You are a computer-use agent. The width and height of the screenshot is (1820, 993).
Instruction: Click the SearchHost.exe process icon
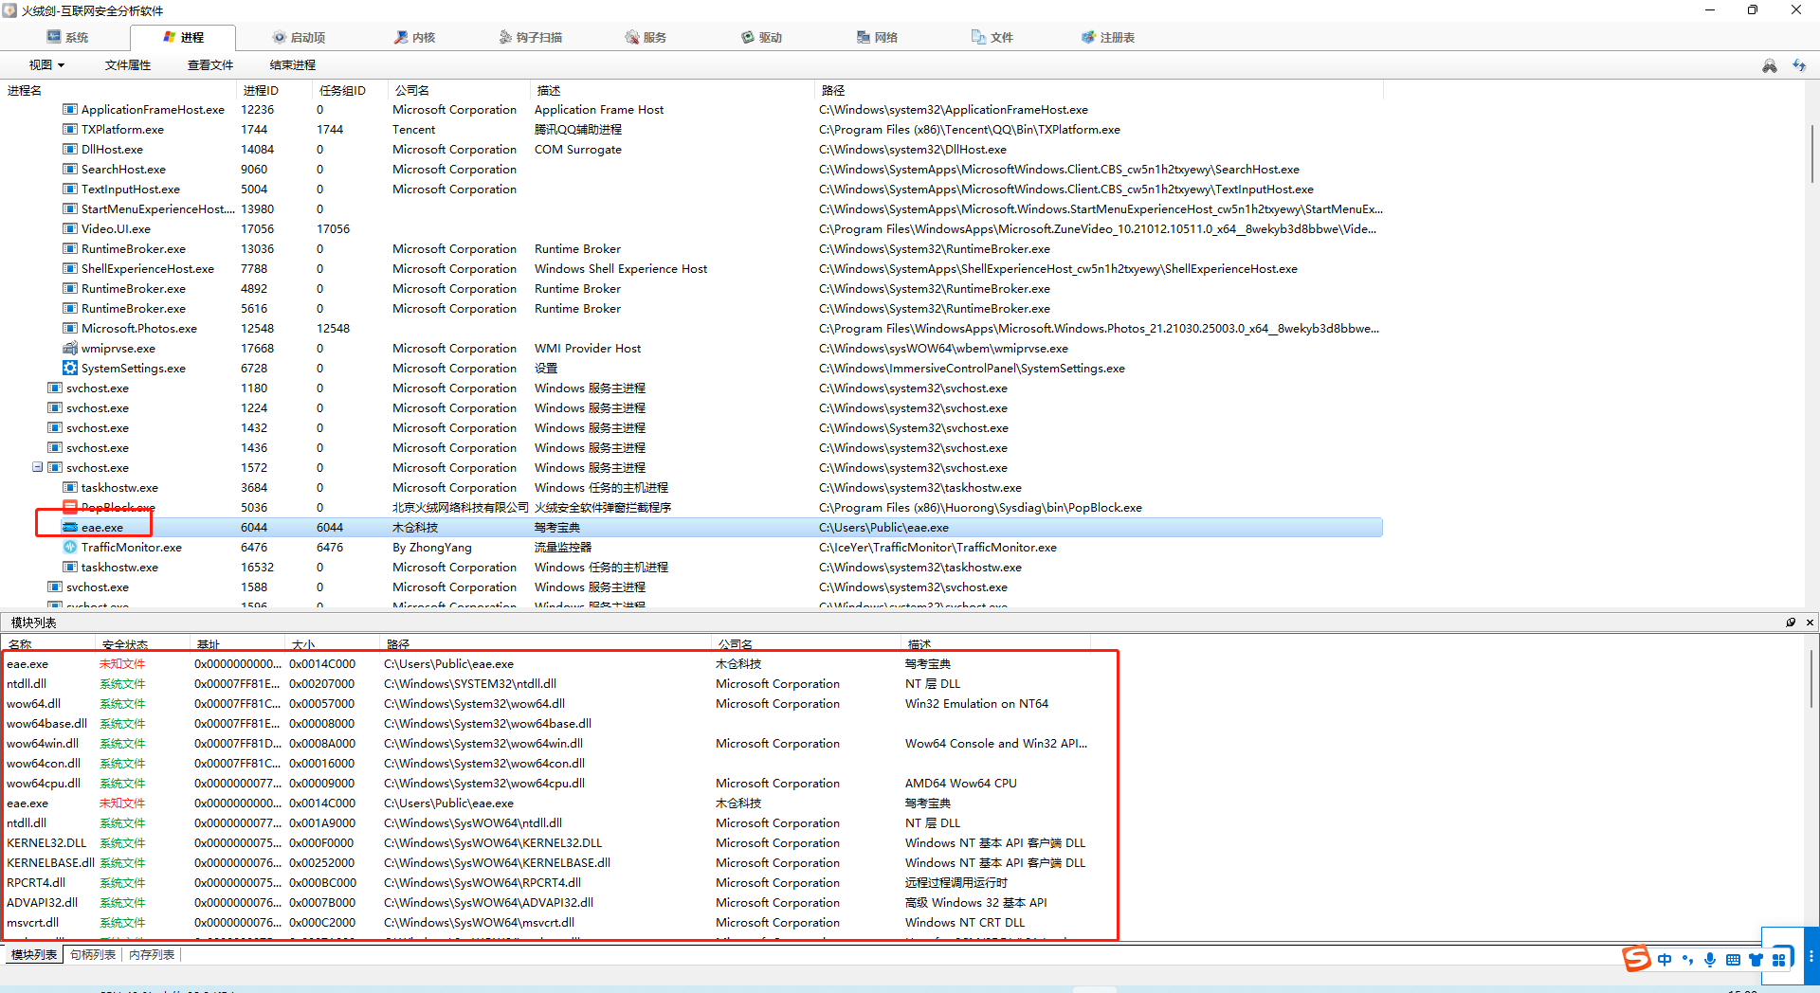[70, 170]
